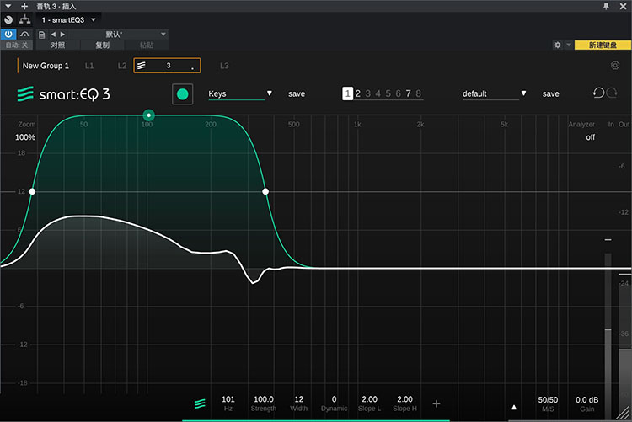Select the L3 layer slot

tap(224, 66)
